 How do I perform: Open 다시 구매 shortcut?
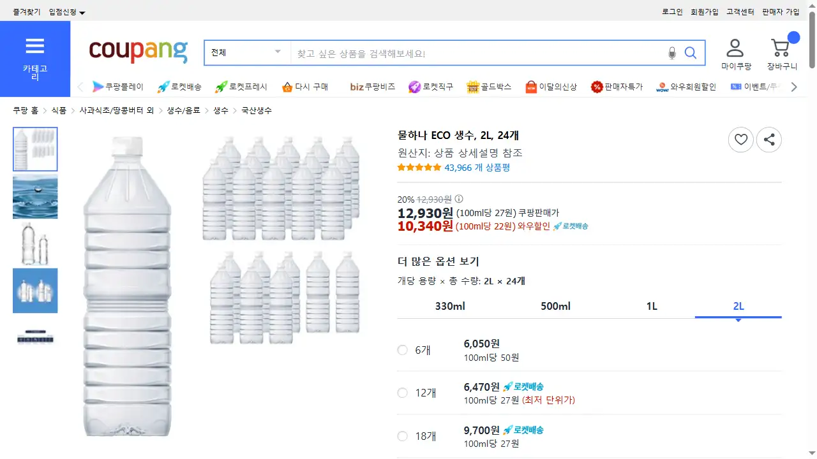[304, 87]
